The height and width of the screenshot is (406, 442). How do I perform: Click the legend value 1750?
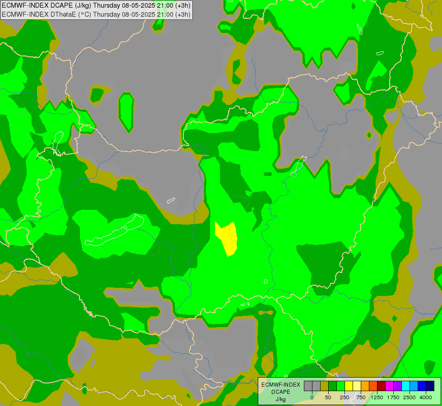point(393,397)
